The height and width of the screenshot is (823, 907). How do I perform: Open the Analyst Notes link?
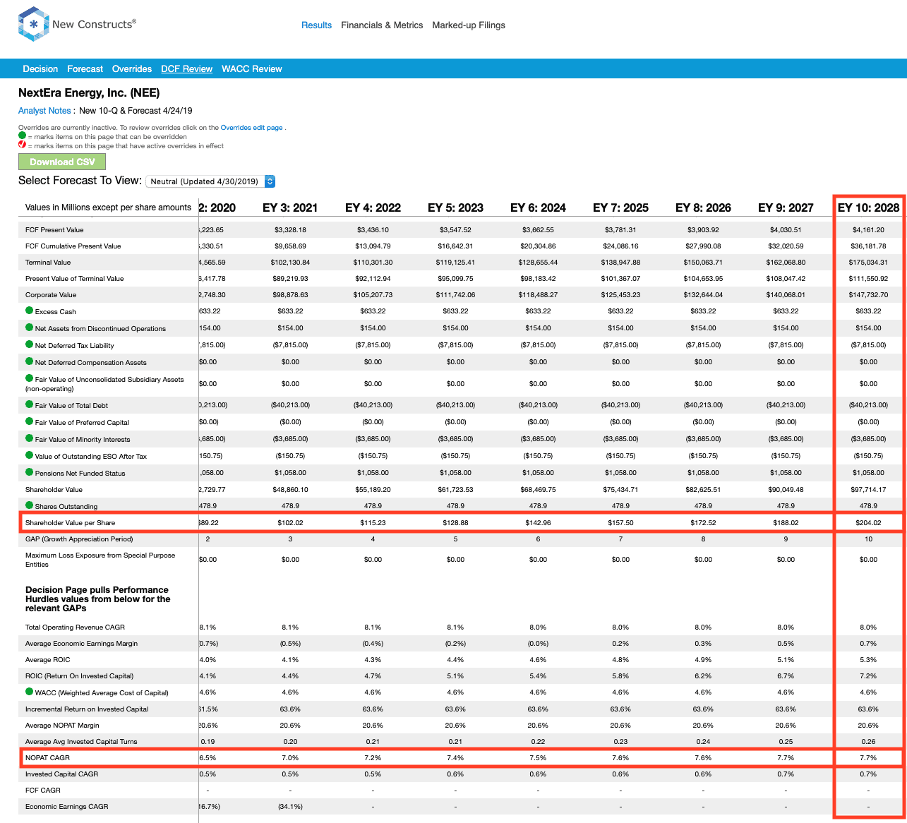coord(44,111)
